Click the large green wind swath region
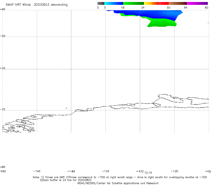The width and height of the screenshot is (211, 185). click(161, 23)
